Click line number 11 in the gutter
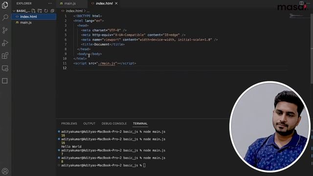The width and height of the screenshot is (313, 176). pos(65,63)
